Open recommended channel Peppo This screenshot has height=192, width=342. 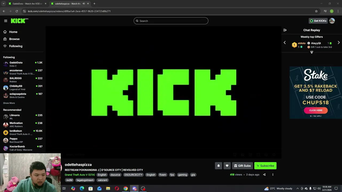pos(23,140)
